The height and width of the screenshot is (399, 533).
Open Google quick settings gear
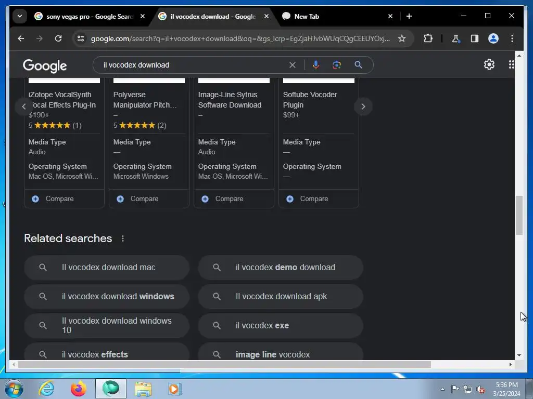(489, 64)
